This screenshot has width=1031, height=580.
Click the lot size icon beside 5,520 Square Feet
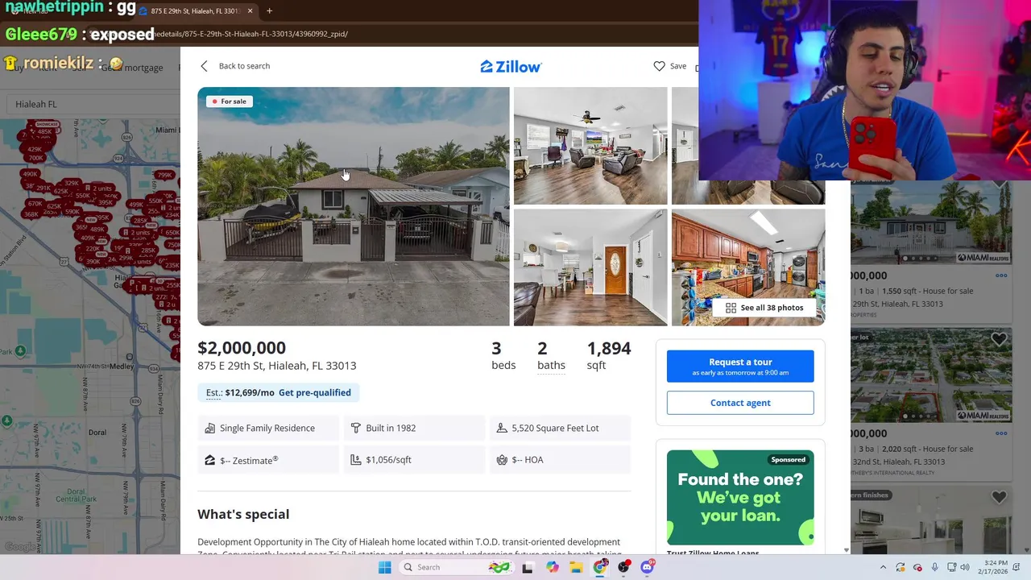pyautogui.click(x=501, y=428)
